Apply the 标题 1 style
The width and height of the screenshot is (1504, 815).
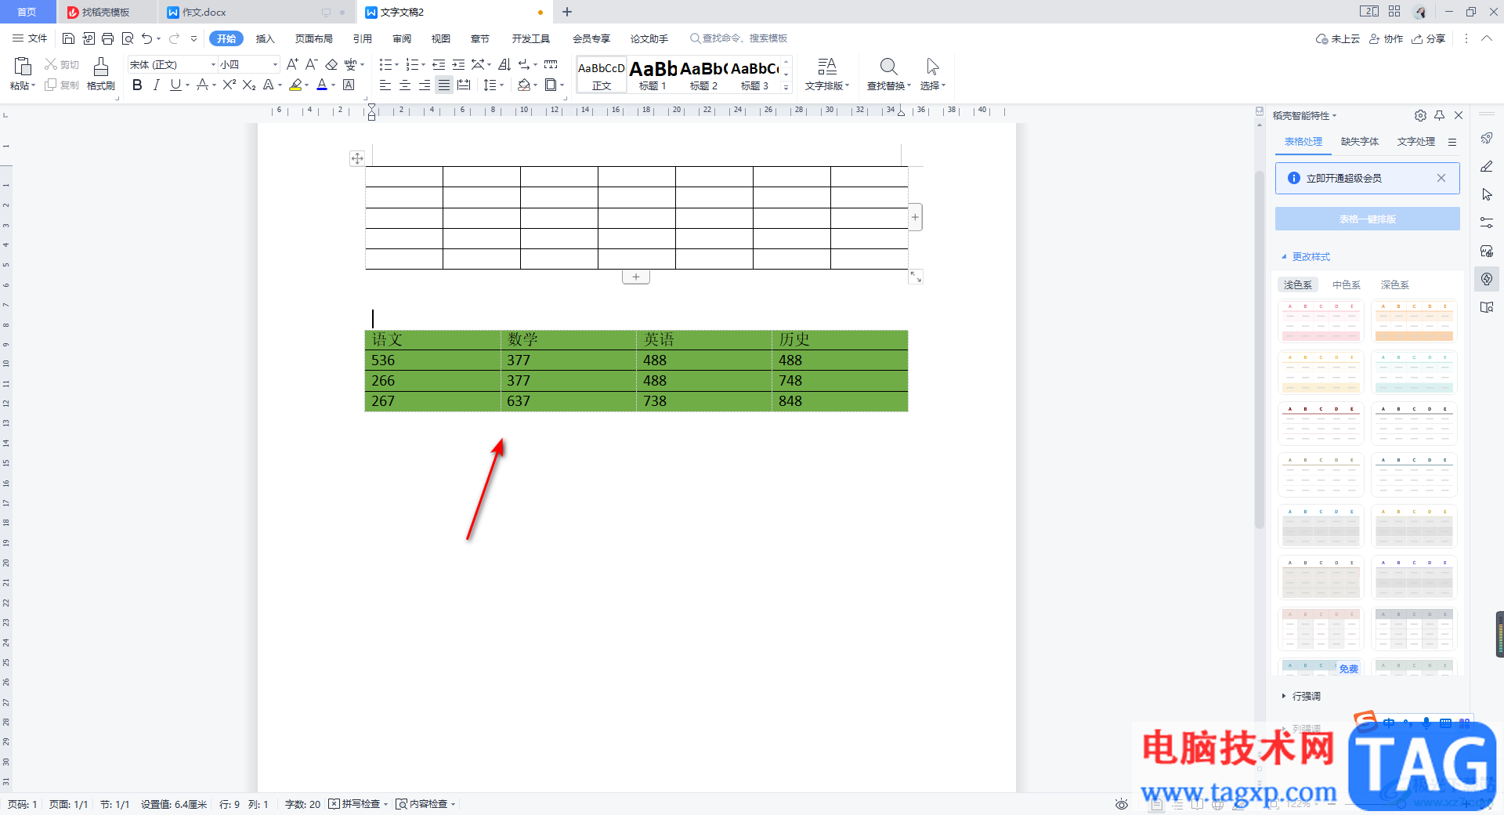(x=653, y=75)
